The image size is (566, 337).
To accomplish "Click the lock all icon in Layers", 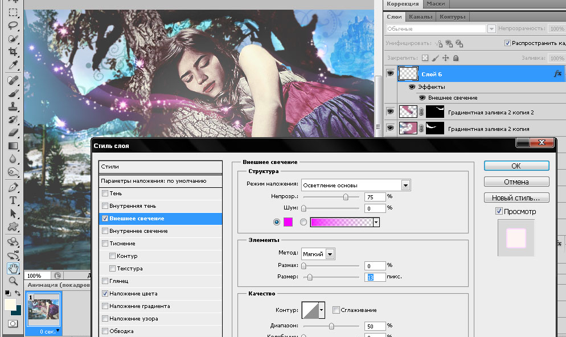I will coord(456,57).
